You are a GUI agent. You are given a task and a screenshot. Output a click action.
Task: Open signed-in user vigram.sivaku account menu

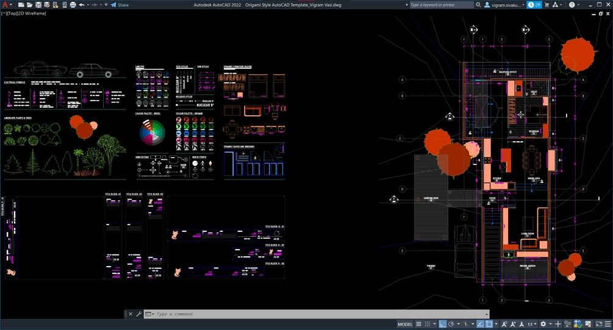pos(504,5)
